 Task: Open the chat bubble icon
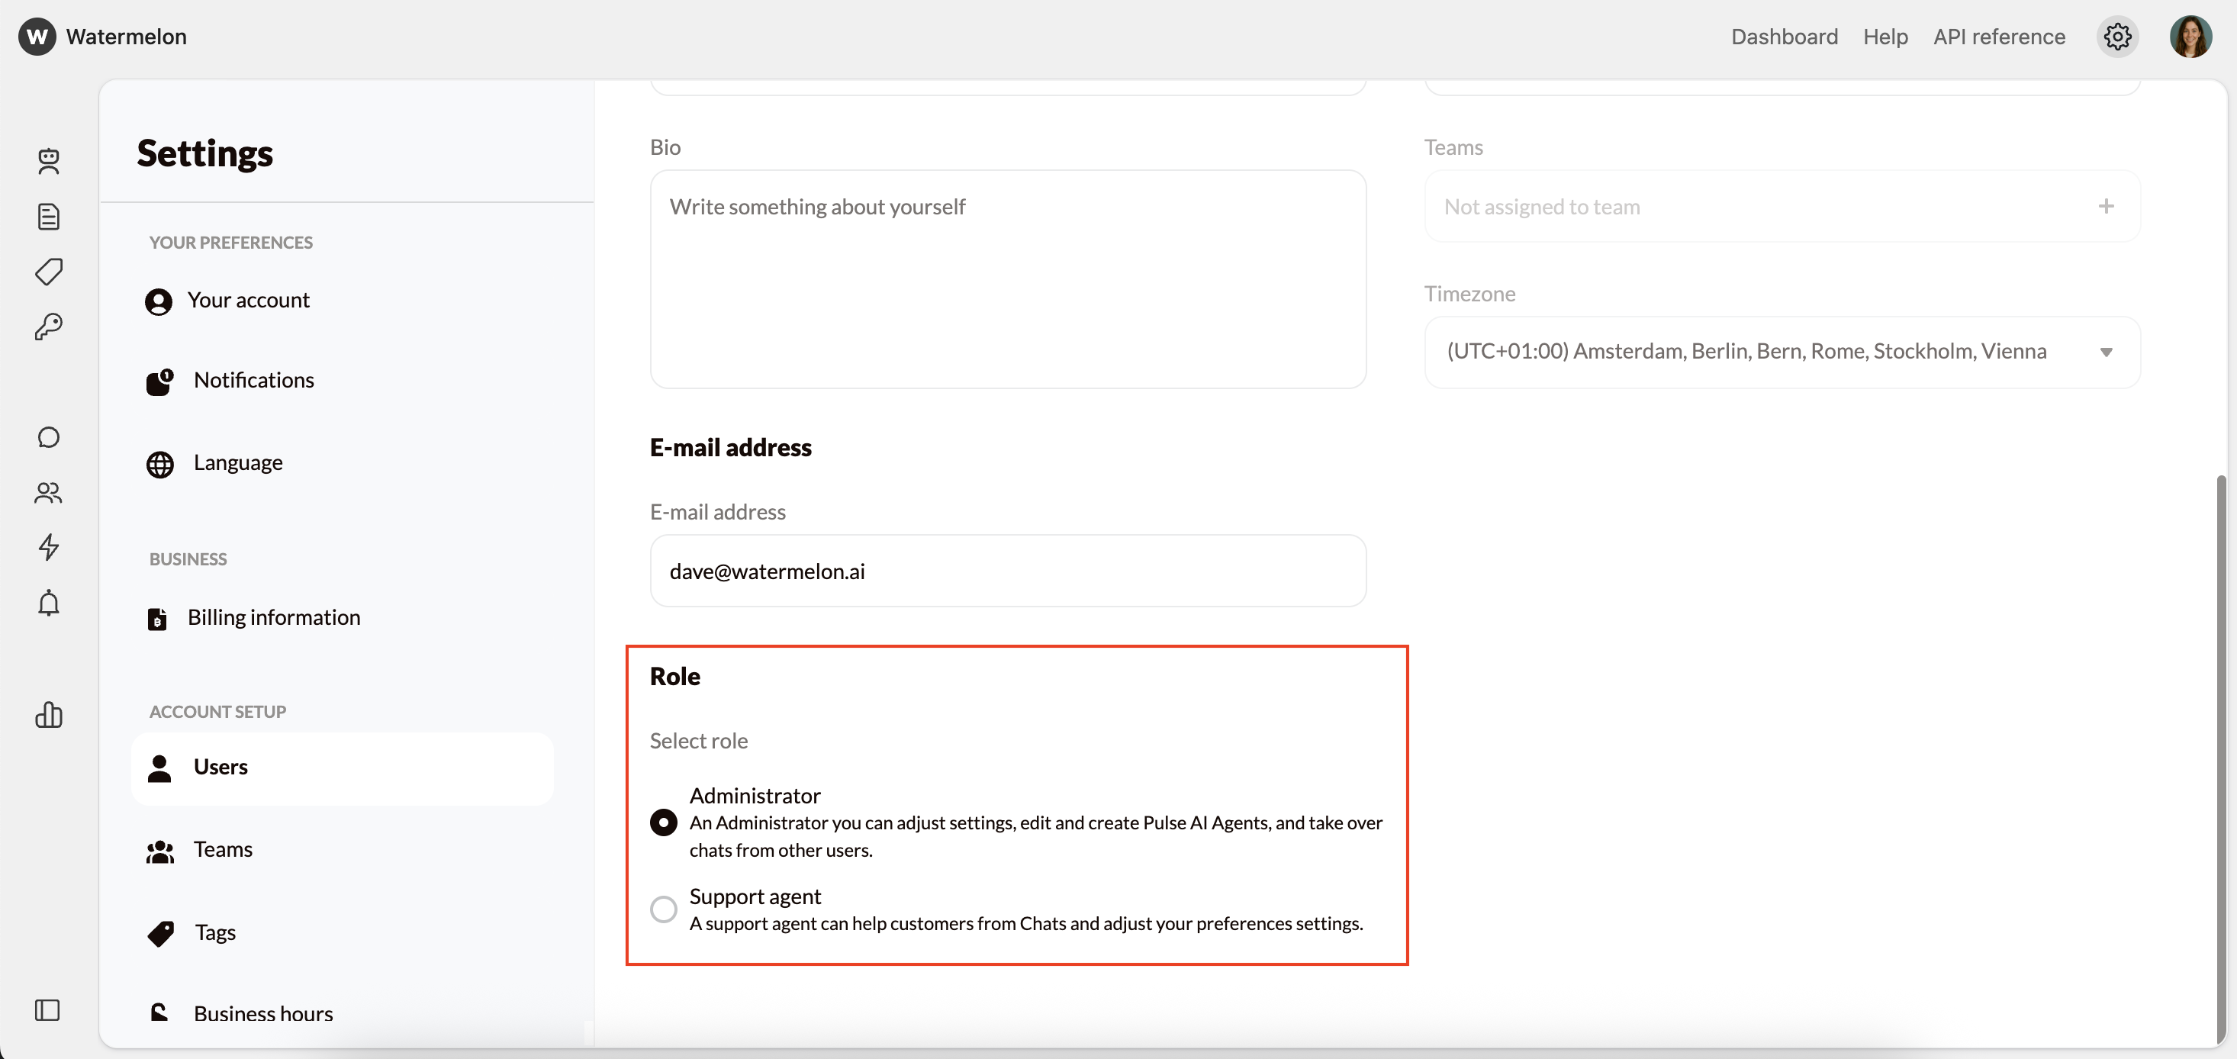(x=49, y=437)
